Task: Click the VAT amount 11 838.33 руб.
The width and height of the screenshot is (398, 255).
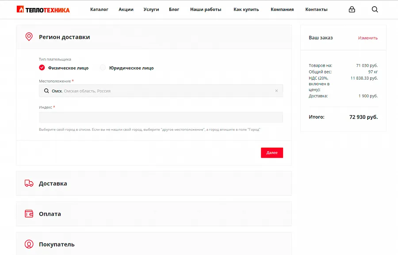Action: (x=364, y=78)
